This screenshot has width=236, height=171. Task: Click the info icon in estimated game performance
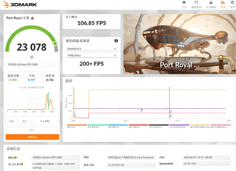point(116,41)
